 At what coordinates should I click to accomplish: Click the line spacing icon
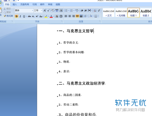click(85, 16)
